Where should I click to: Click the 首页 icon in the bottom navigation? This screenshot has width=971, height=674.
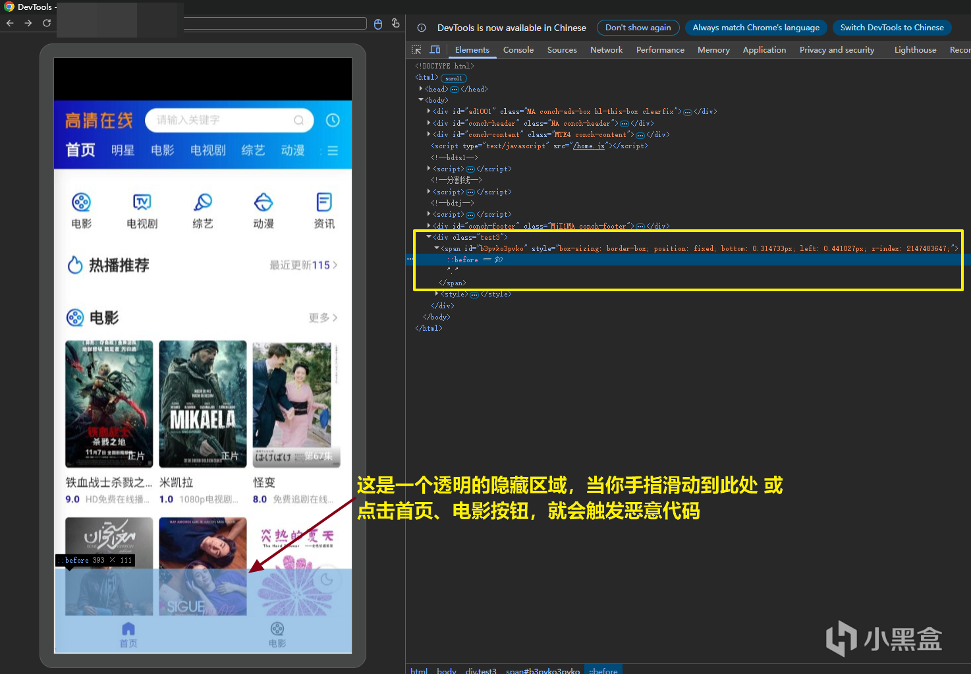pyautogui.click(x=128, y=634)
